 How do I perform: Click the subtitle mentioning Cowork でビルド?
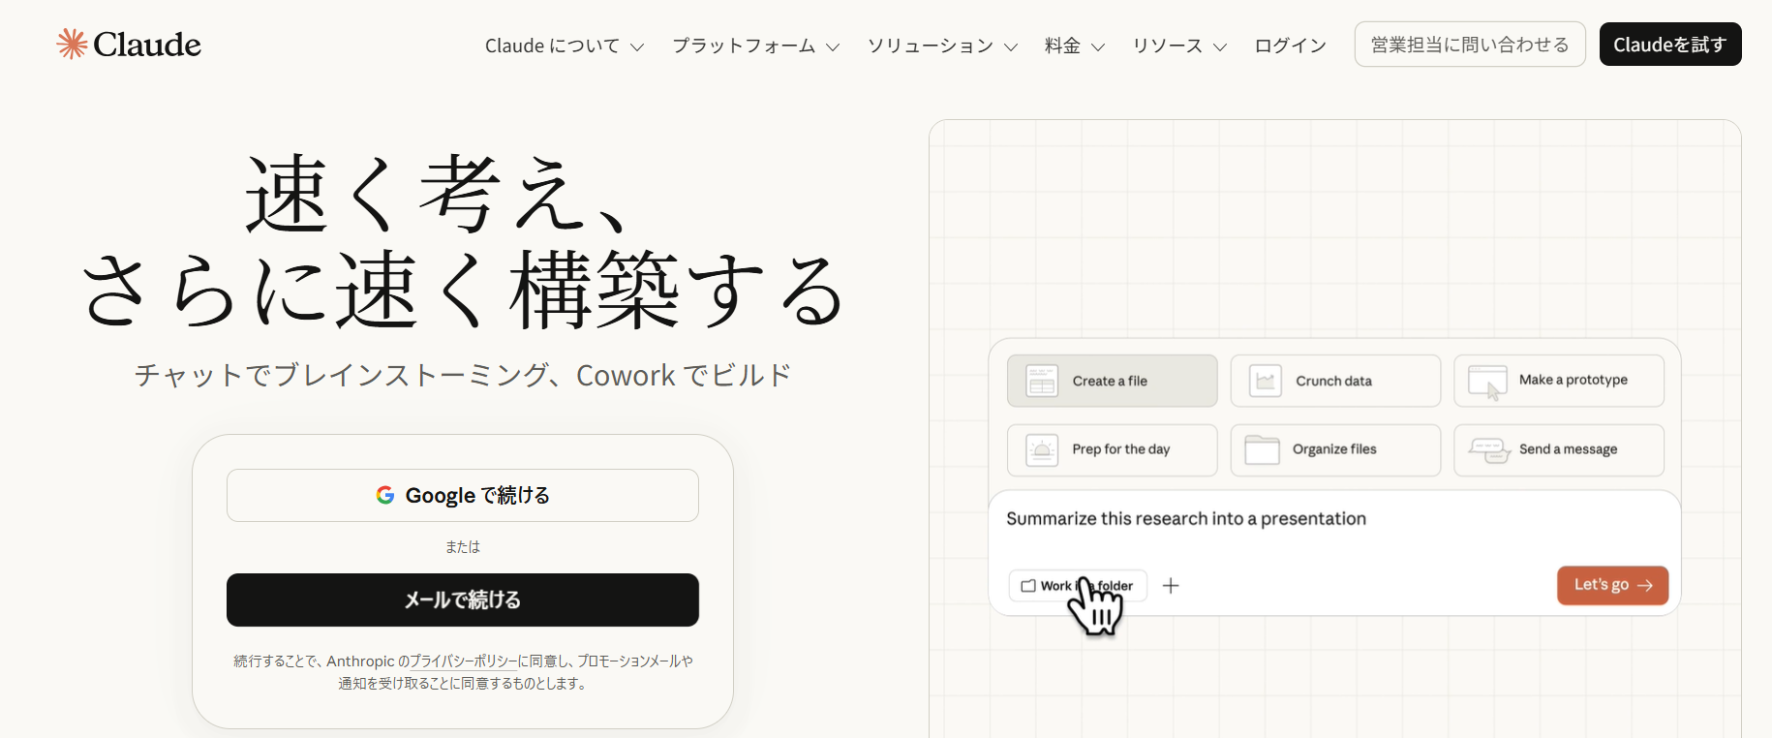(463, 375)
